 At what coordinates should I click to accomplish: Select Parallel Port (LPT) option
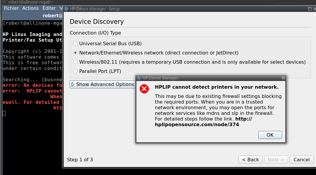(x=75, y=71)
